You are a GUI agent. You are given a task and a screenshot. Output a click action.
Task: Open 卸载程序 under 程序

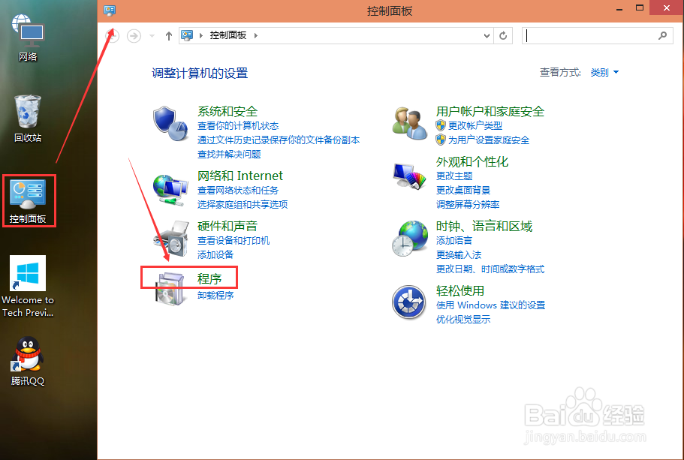(215, 296)
